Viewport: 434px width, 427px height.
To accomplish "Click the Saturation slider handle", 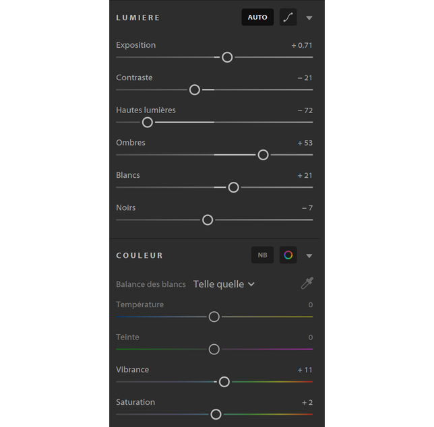I will click(216, 414).
